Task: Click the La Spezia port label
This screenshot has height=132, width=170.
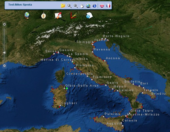Action: pos(78,54)
